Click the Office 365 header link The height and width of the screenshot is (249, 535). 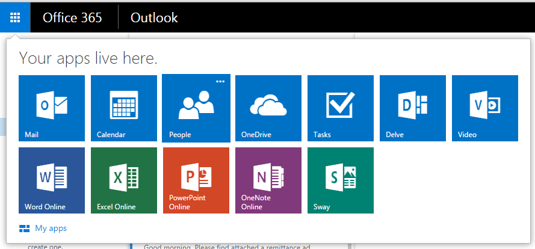[x=72, y=17]
